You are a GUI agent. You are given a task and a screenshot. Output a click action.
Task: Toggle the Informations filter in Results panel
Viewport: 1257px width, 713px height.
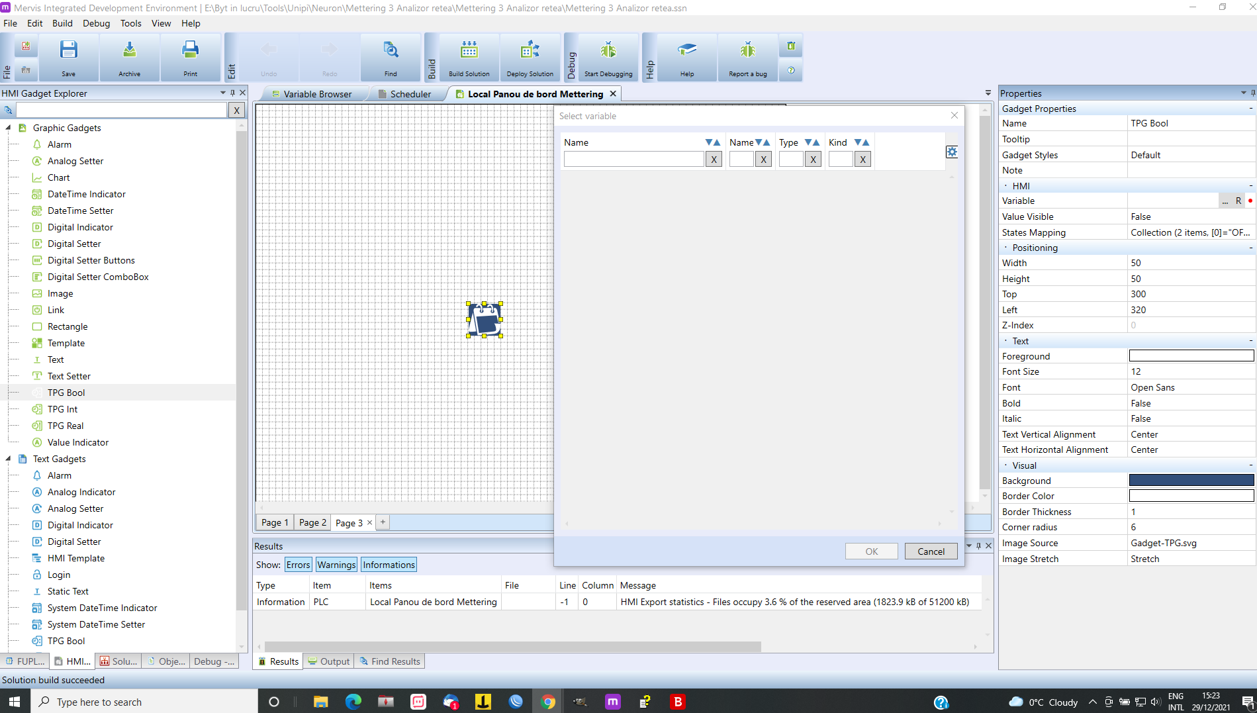[x=389, y=564]
